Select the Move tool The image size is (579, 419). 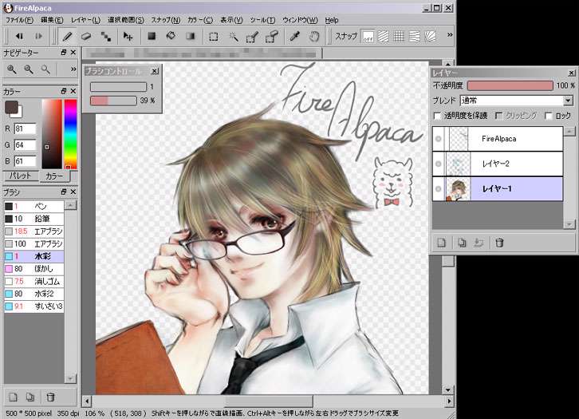pos(128,36)
